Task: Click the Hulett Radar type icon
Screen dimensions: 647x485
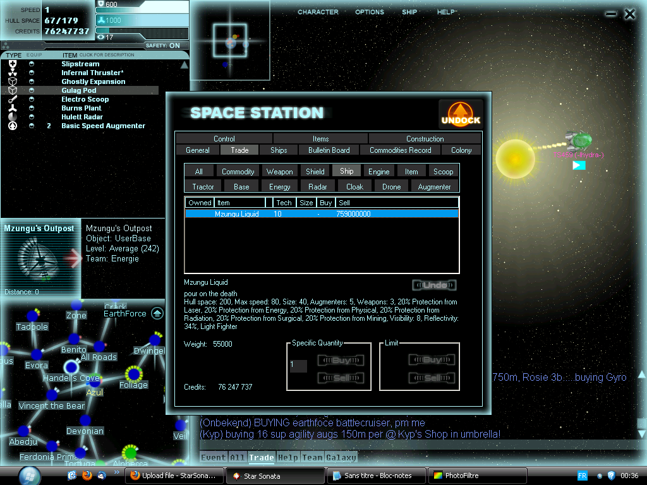Action: (12, 117)
